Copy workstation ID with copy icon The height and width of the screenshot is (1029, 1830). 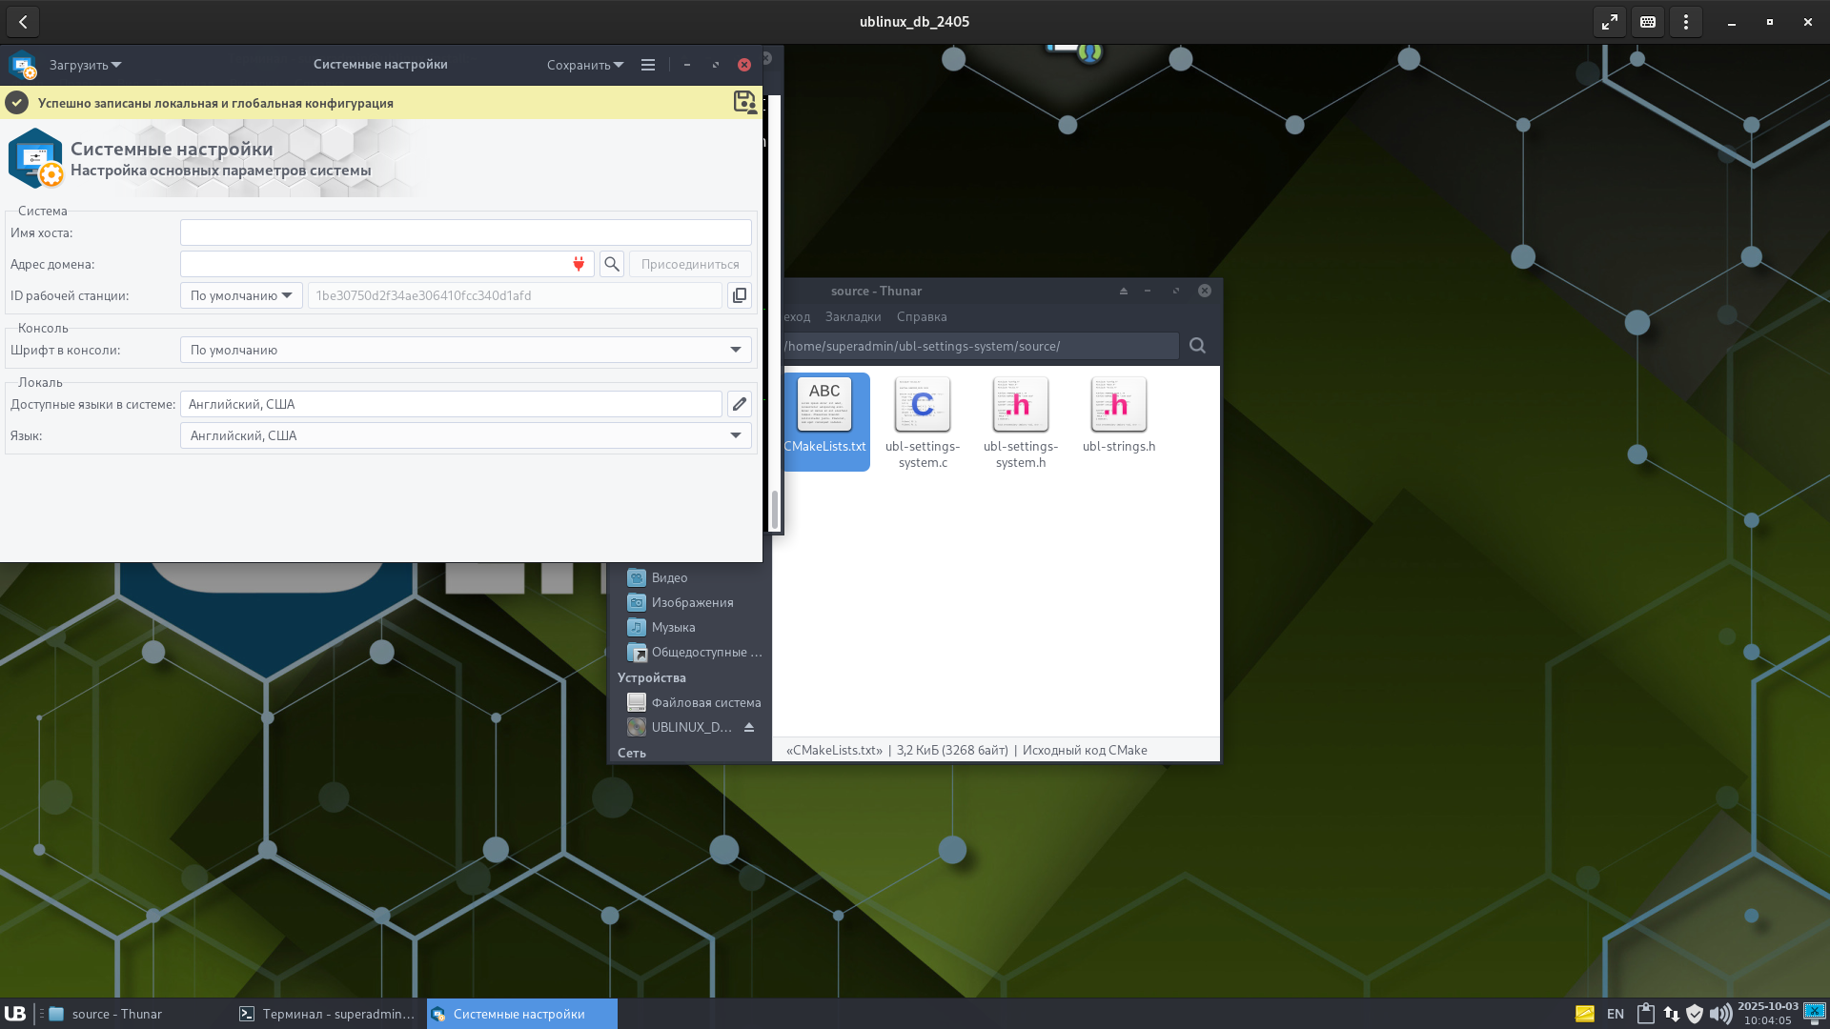pyautogui.click(x=739, y=295)
